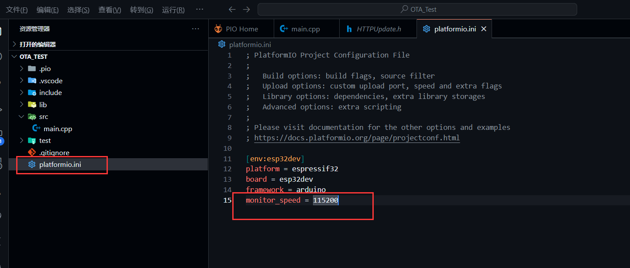This screenshot has height=268, width=630.
Task: Click C++ icon on the main.cpp tab
Action: 284,29
